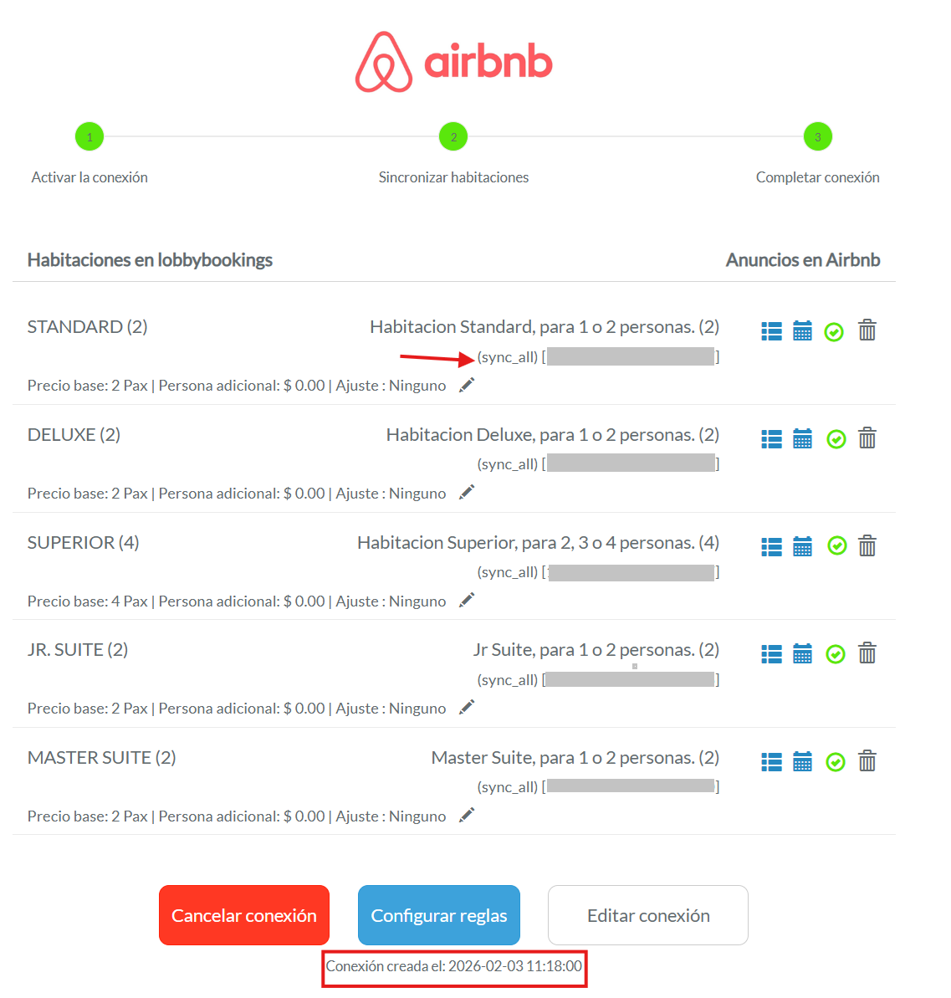
Task: Toggle green sync check for JR. SUITE
Action: click(836, 654)
